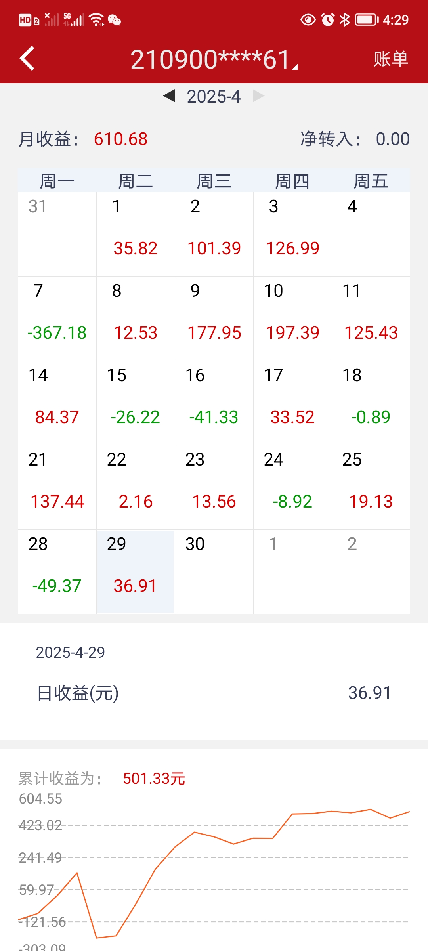The width and height of the screenshot is (428, 951).
Task: Go to next month arrow
Action: 258,96
